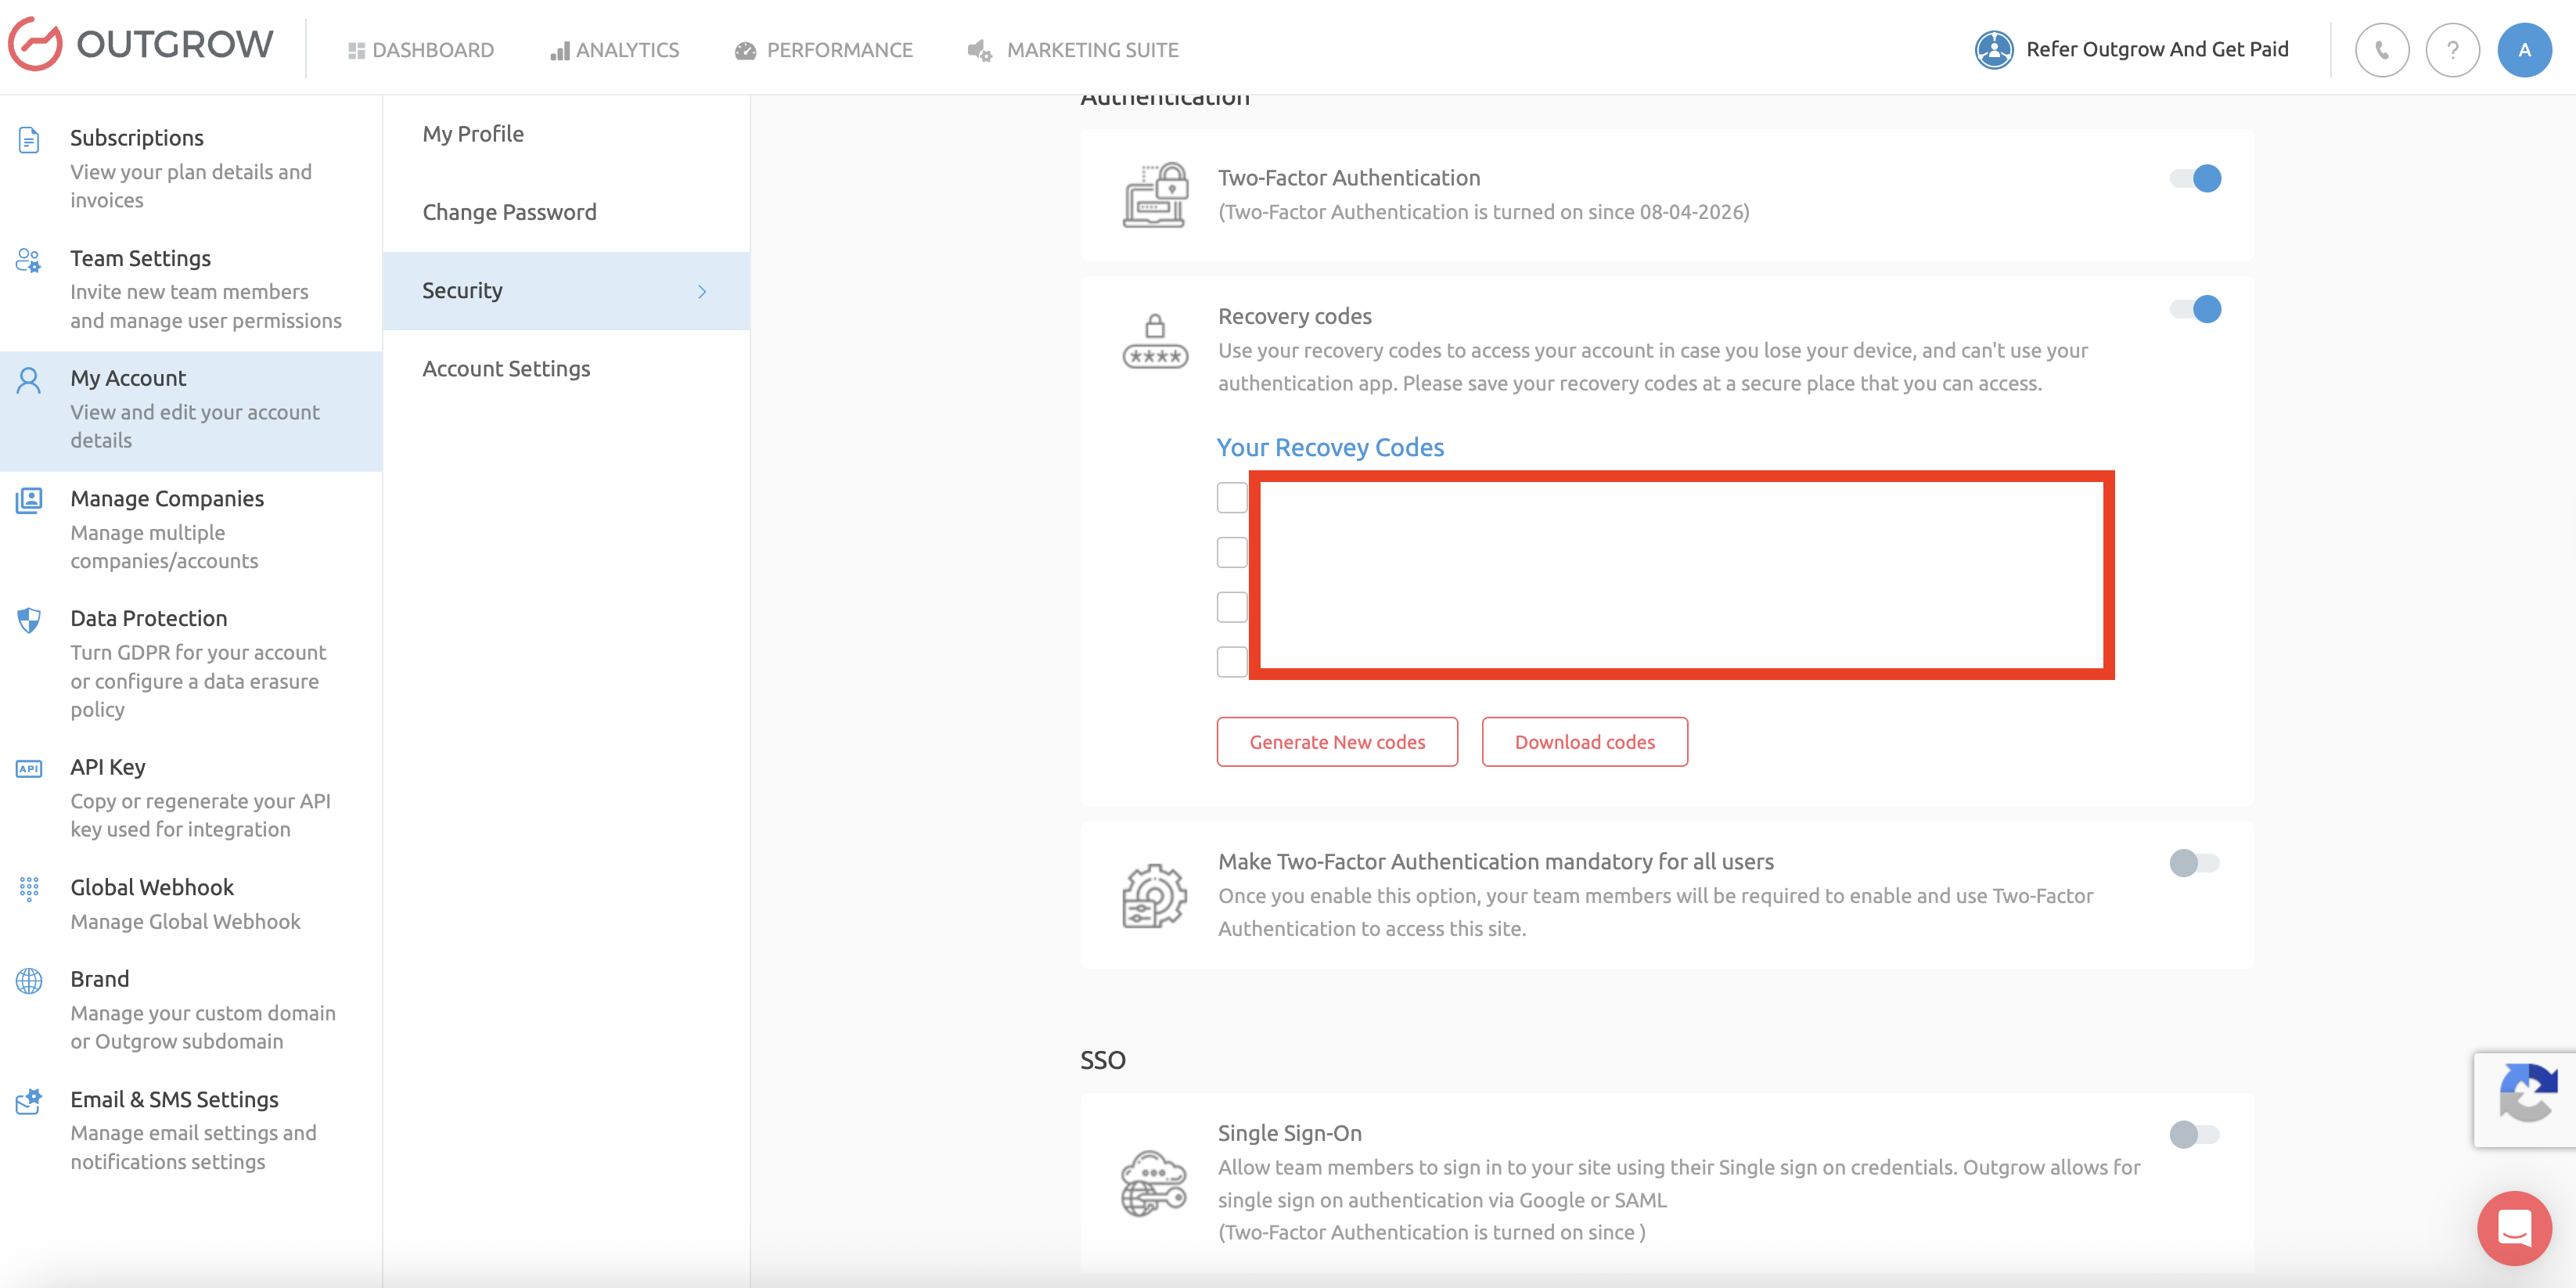Click the Brand globe icon
This screenshot has height=1288, width=2576.
click(29, 980)
